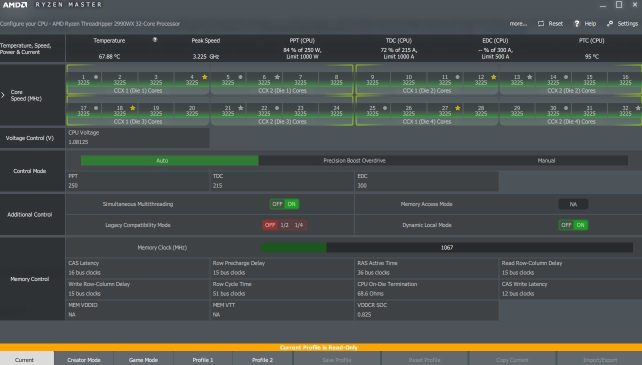Set Legacy Compatibility Mode to 1/4
This screenshot has width=642, height=365.
click(x=298, y=225)
